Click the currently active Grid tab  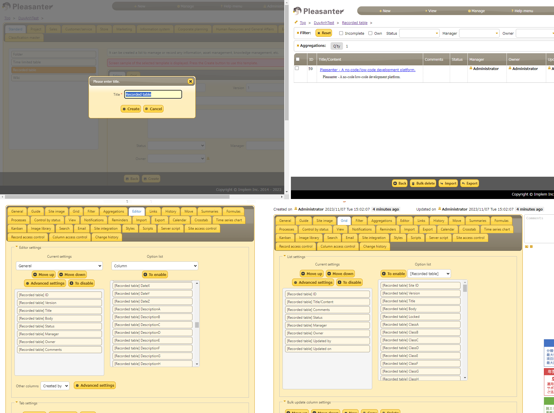pos(344,221)
